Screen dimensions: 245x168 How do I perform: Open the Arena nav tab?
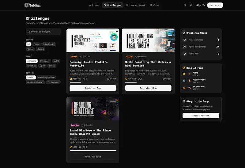point(94,5)
